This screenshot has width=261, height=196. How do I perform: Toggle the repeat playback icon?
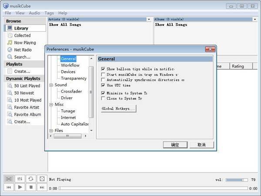coord(30,179)
